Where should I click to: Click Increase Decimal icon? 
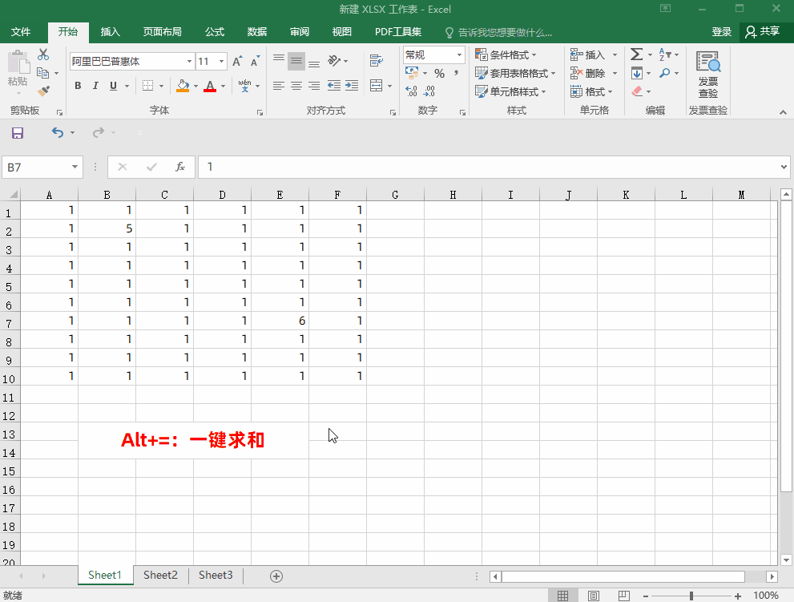pos(412,91)
